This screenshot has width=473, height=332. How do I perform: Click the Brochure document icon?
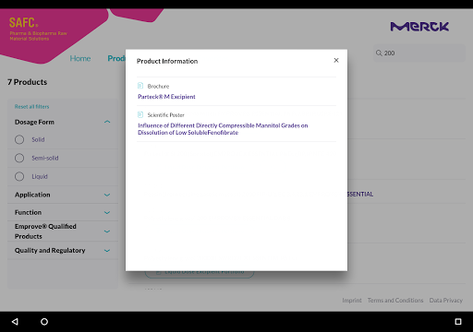tap(140, 86)
